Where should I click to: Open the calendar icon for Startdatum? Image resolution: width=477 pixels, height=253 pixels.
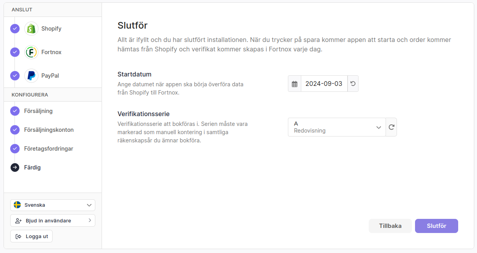tap(295, 84)
